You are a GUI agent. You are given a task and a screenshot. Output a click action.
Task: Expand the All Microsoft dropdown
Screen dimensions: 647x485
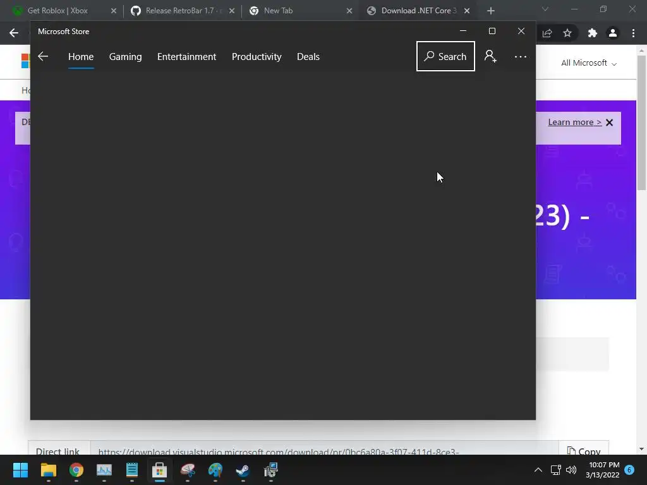click(x=588, y=63)
